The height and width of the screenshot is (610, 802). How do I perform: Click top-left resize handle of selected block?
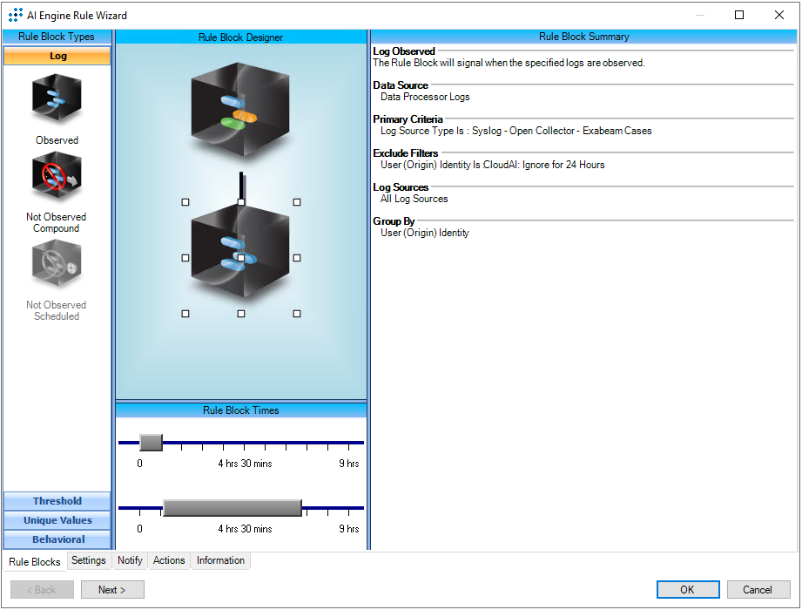tap(185, 202)
